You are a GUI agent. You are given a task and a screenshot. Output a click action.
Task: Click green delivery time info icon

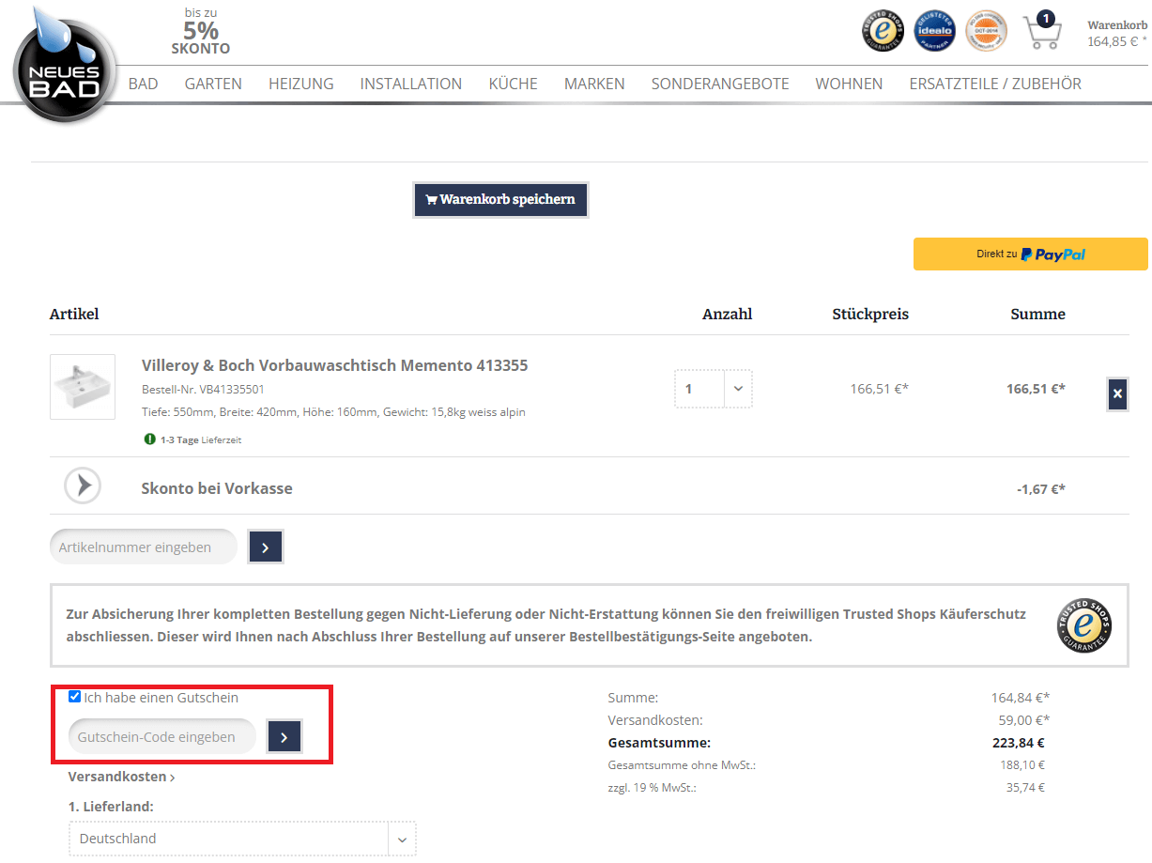coord(150,439)
